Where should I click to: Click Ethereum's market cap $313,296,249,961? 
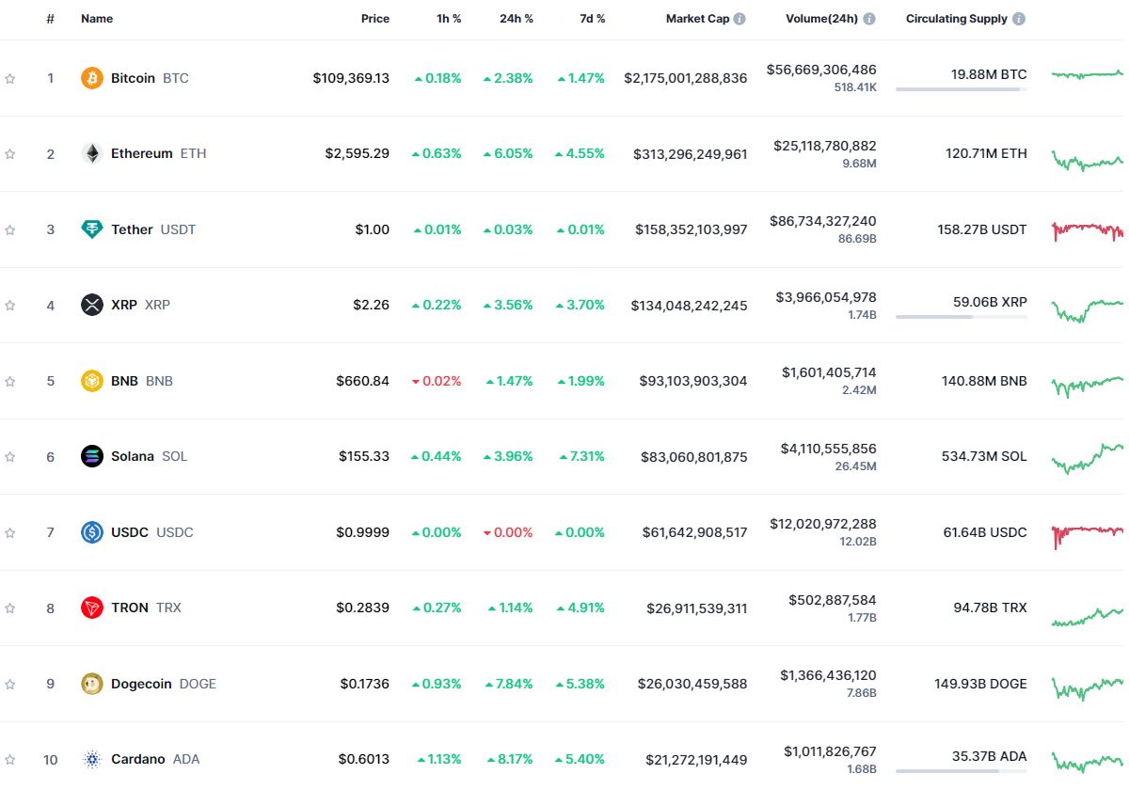[691, 153]
